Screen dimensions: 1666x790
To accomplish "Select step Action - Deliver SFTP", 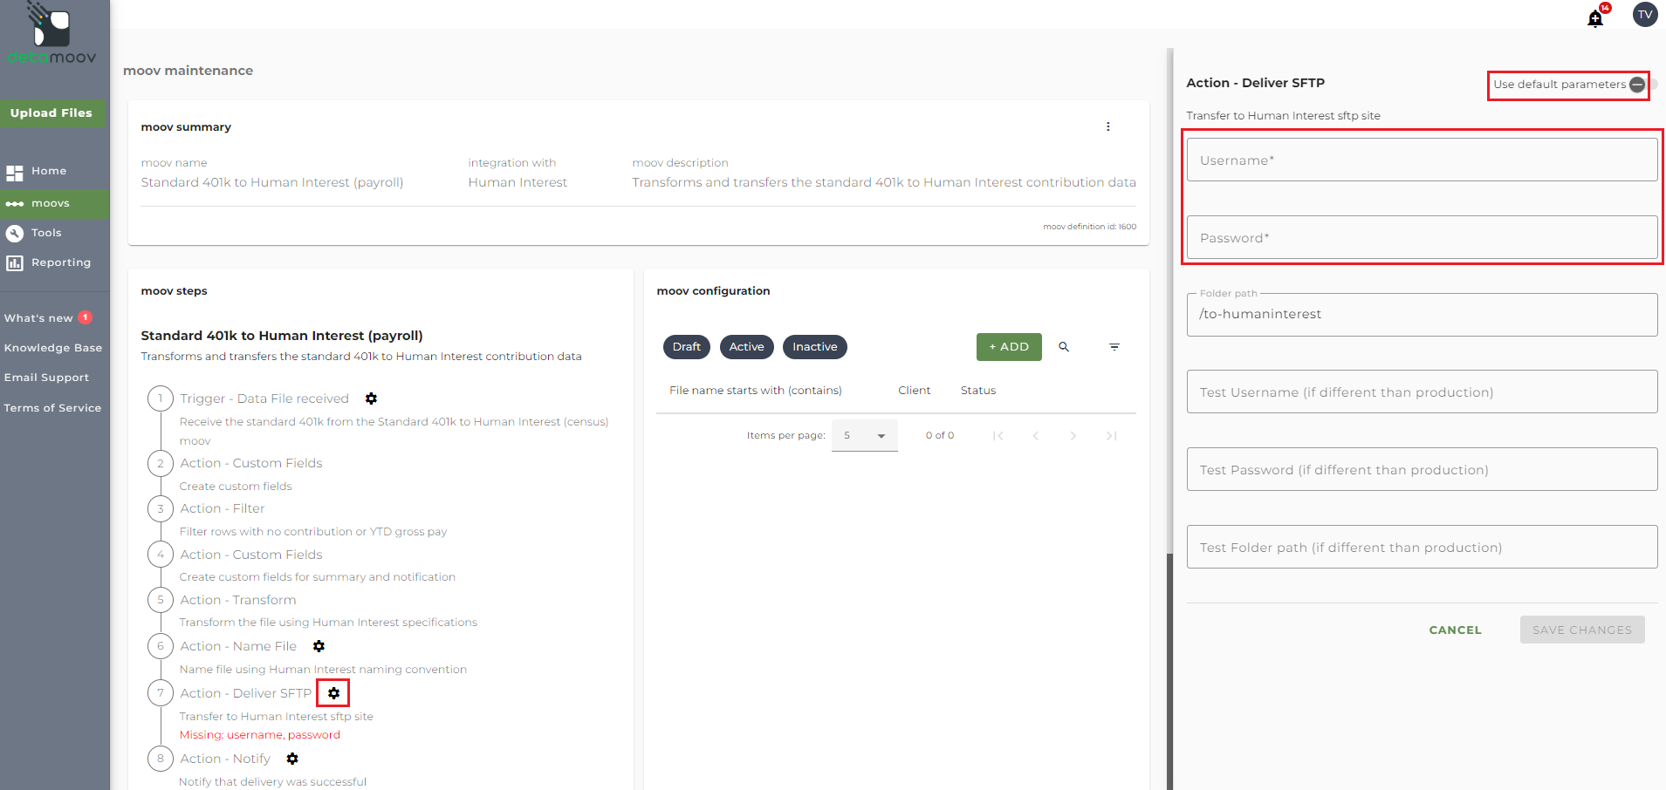I will 246,693.
